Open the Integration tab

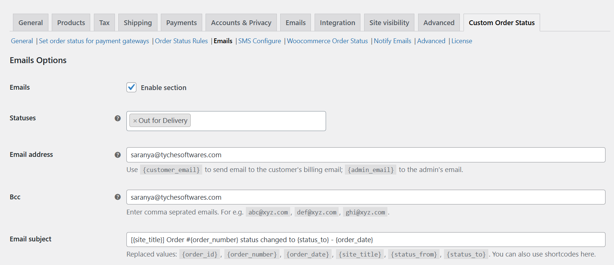point(337,23)
